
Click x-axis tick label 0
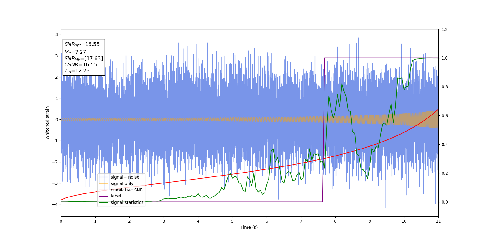61,221
